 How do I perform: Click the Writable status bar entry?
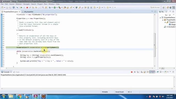click(x=105, y=92)
